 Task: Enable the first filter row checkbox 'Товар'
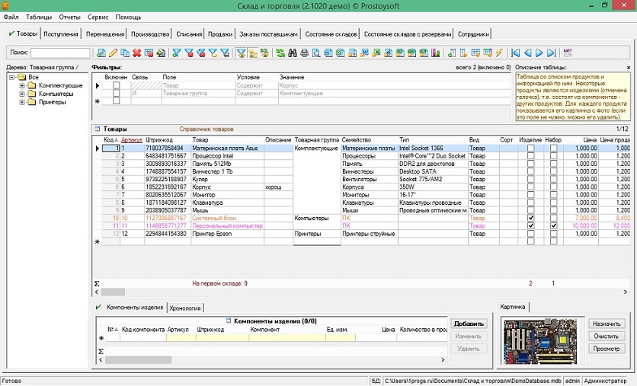[x=117, y=86]
